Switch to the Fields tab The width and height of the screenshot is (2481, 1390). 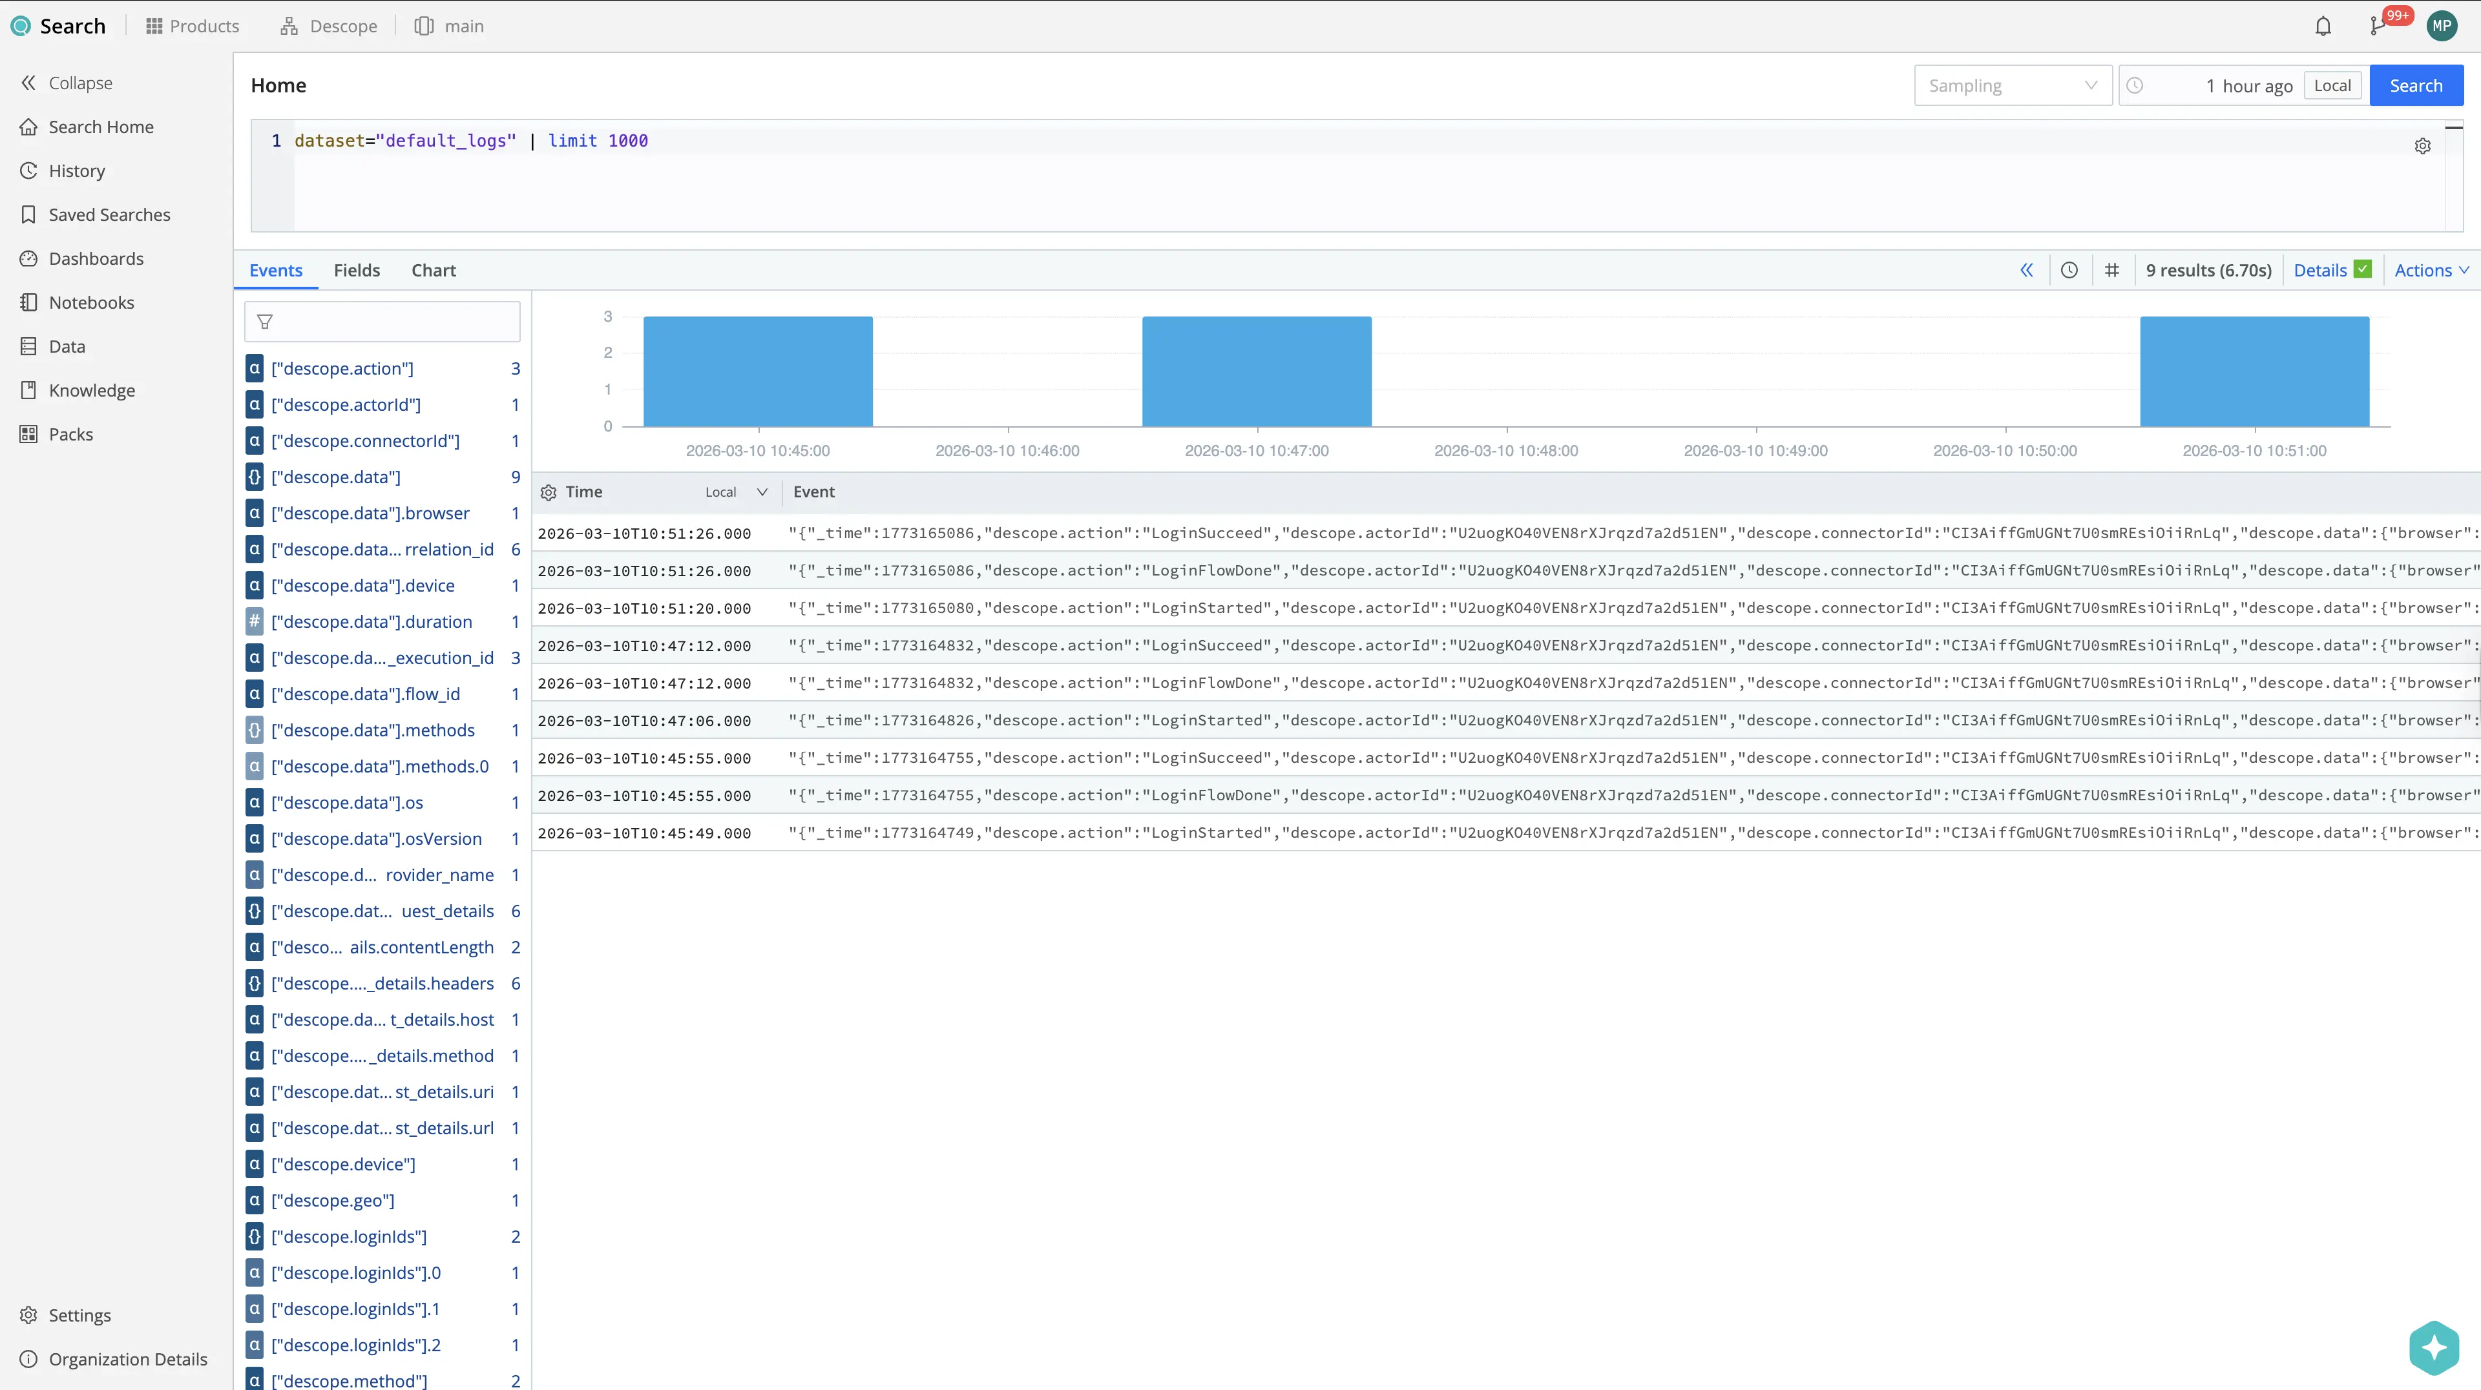tap(357, 269)
